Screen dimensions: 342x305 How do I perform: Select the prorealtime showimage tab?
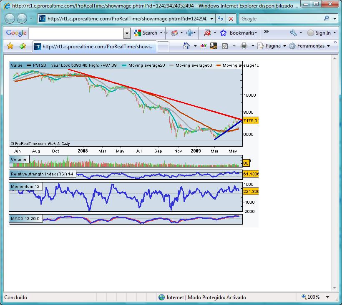[x=95, y=46]
